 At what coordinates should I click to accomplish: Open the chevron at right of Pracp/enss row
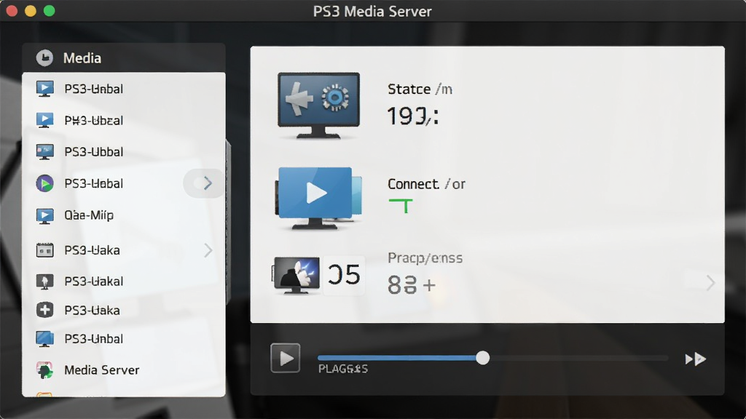[710, 283]
